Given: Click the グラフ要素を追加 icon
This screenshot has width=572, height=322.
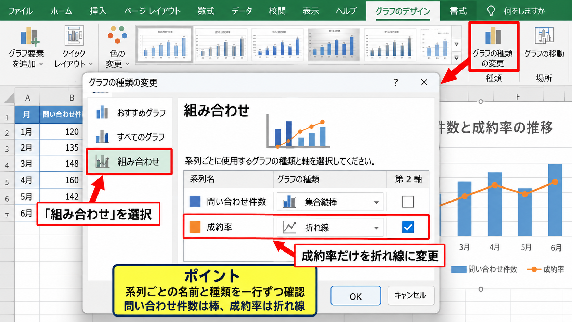Looking at the screenshot, I should point(30,36).
